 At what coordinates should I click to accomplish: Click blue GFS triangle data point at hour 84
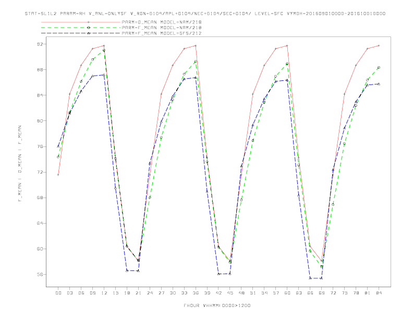point(379,84)
